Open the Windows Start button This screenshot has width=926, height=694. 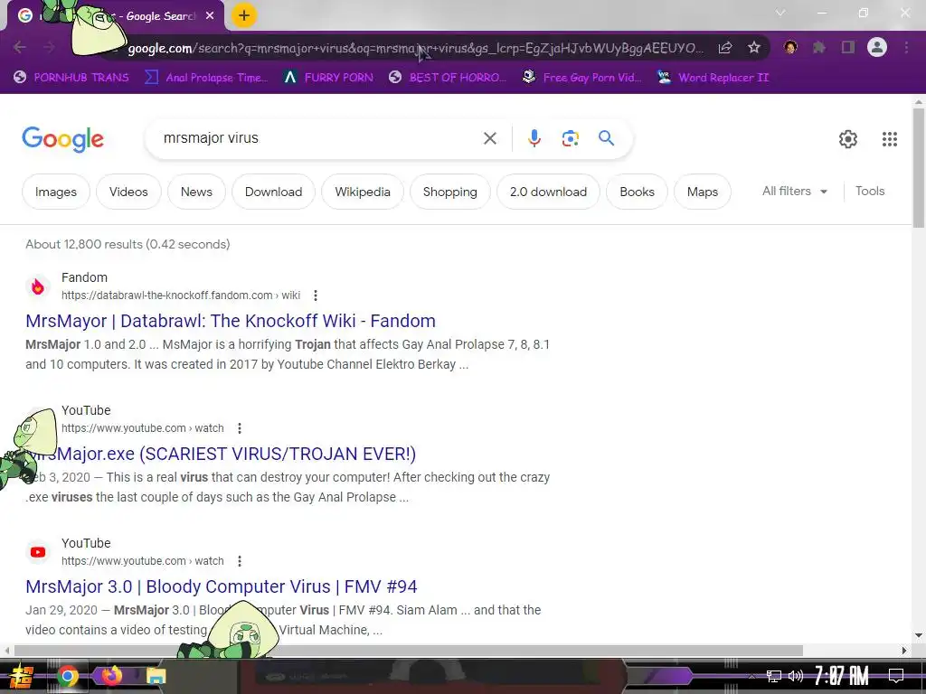[x=21, y=676]
